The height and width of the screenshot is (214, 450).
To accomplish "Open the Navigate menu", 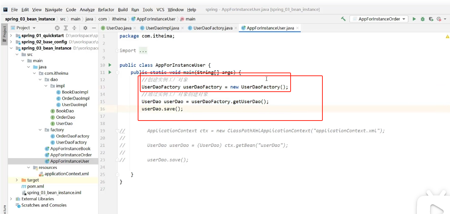I will click(53, 10).
